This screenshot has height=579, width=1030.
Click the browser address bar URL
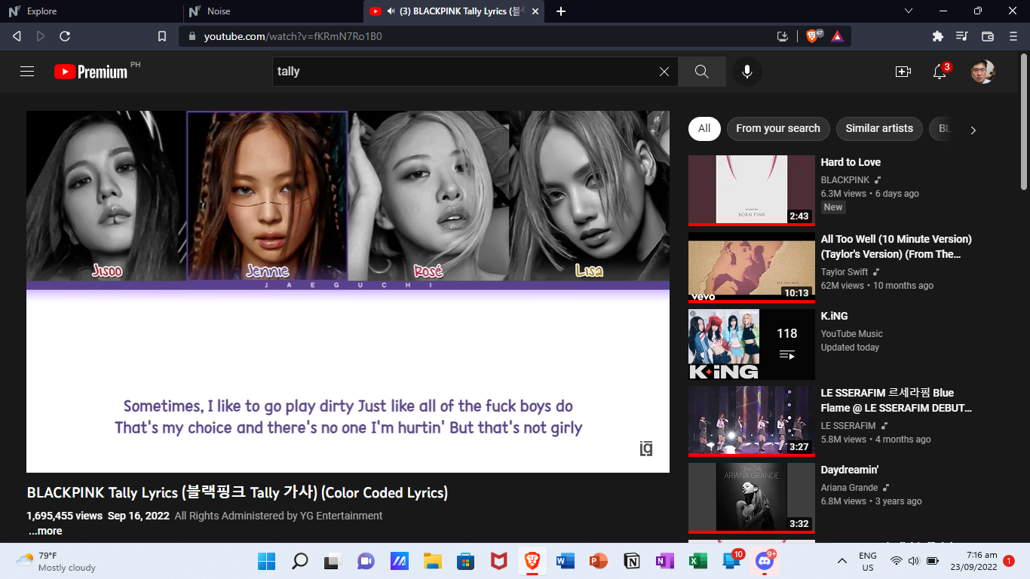(x=293, y=36)
